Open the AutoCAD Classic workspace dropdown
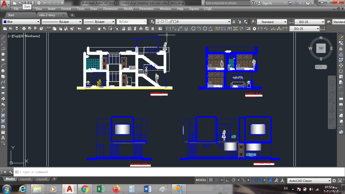Image resolution: width=345 pixels, height=194 pixels. [309, 181]
